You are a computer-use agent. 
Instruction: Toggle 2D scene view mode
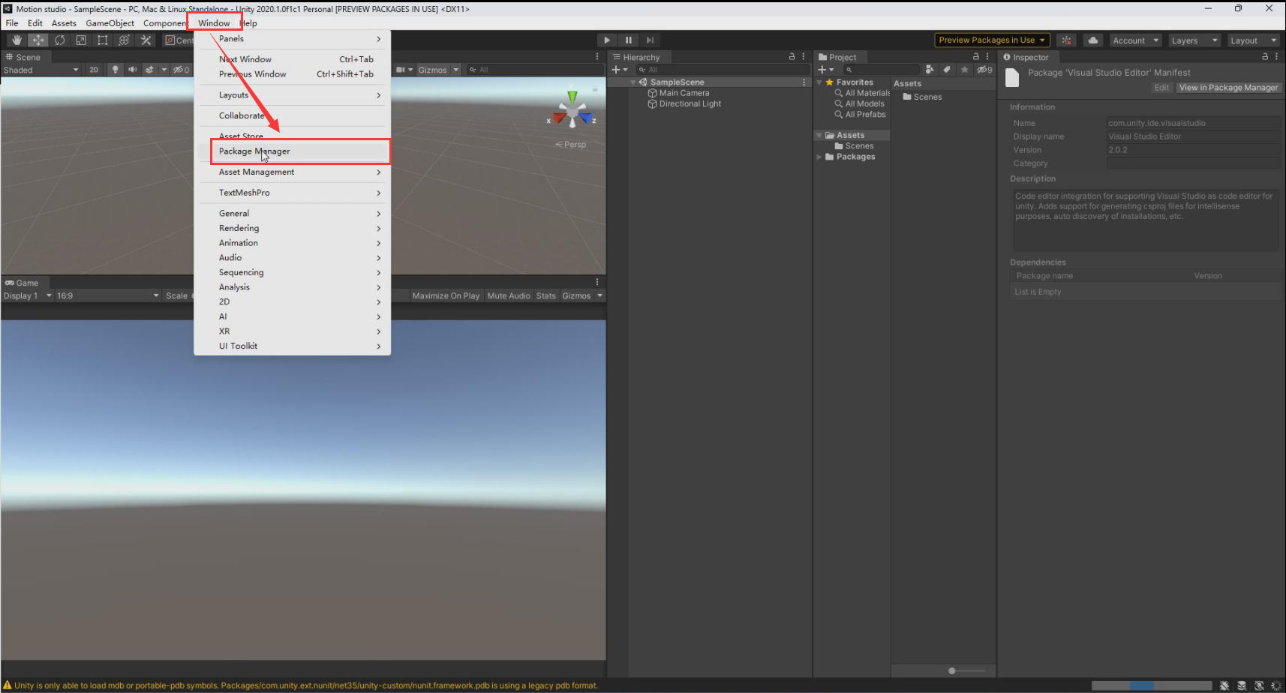coord(94,70)
